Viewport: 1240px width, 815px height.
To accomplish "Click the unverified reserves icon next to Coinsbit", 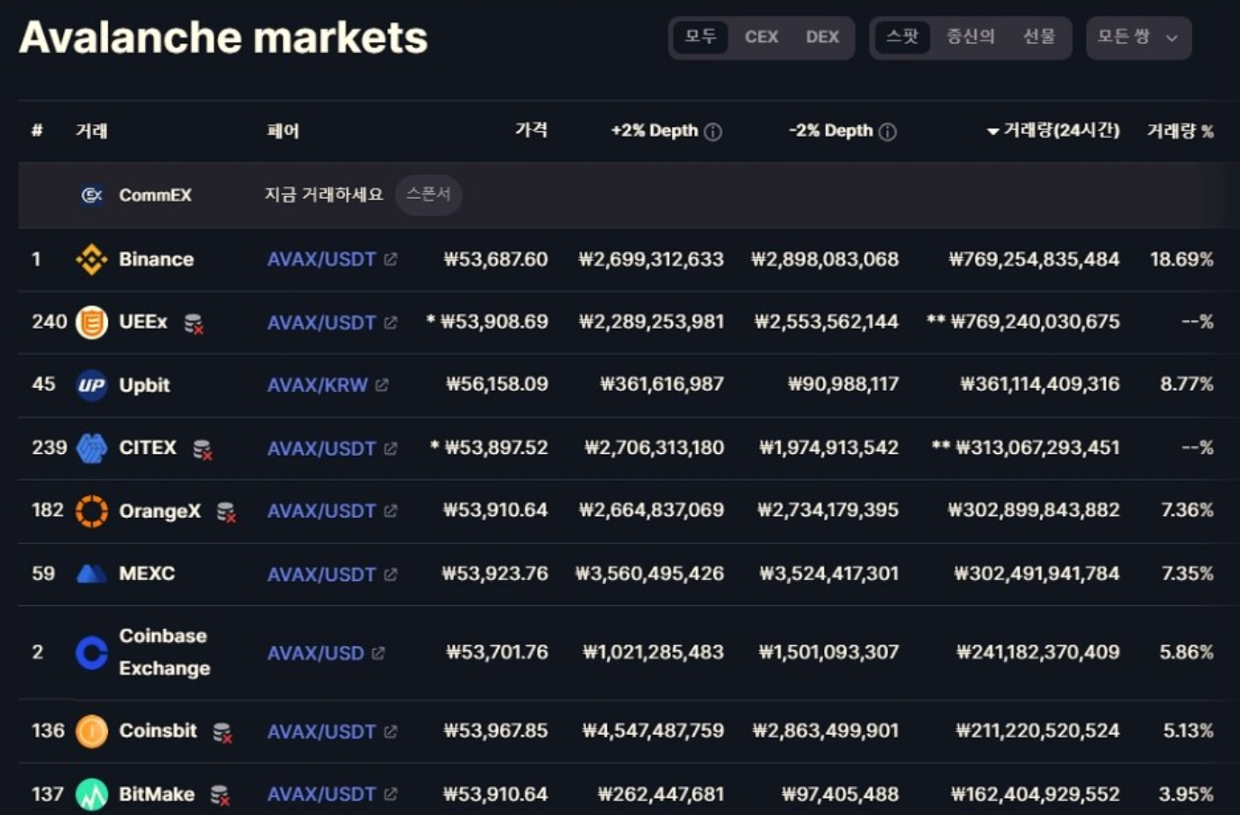I will tap(222, 732).
